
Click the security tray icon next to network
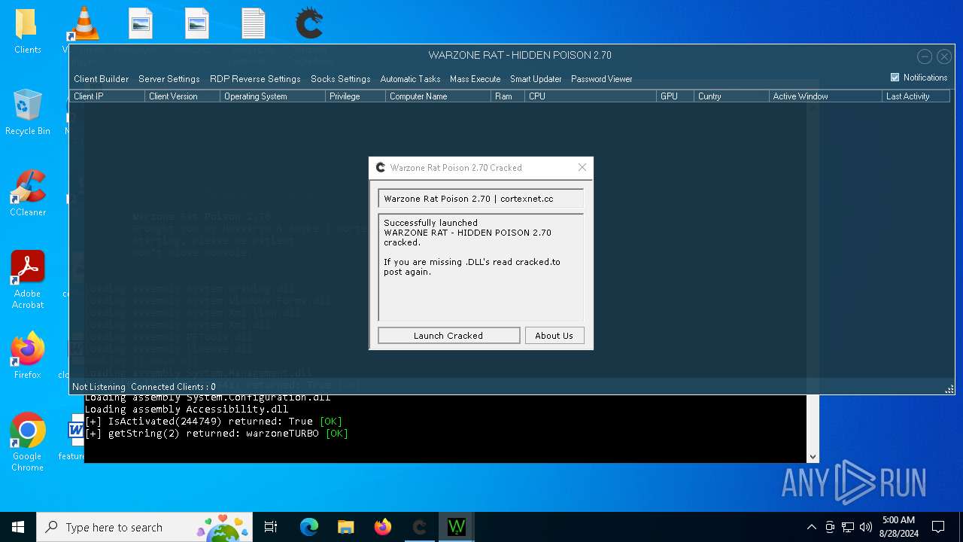(x=830, y=527)
